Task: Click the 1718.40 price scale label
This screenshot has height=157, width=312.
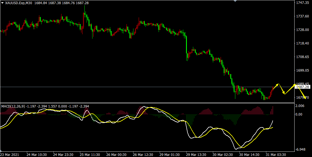Action: [302, 43]
